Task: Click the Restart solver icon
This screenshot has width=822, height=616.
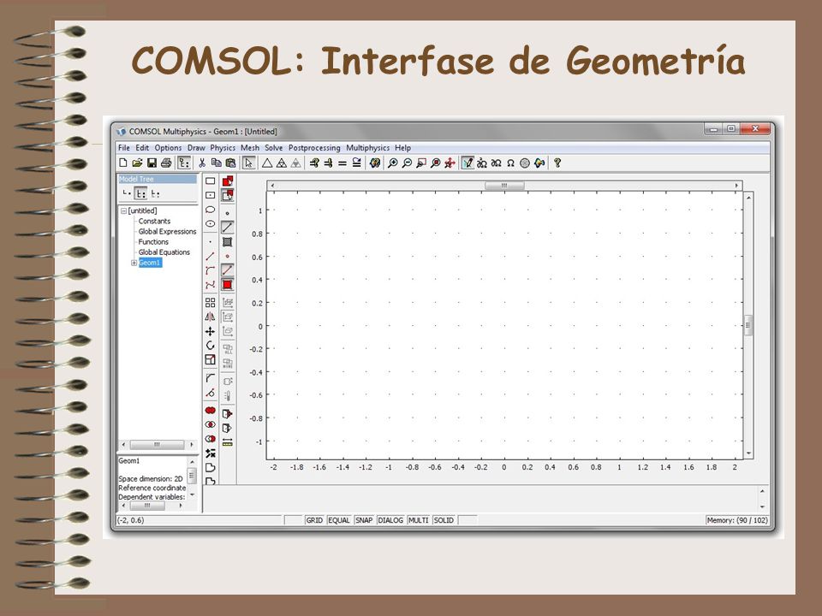Action: tap(356, 163)
